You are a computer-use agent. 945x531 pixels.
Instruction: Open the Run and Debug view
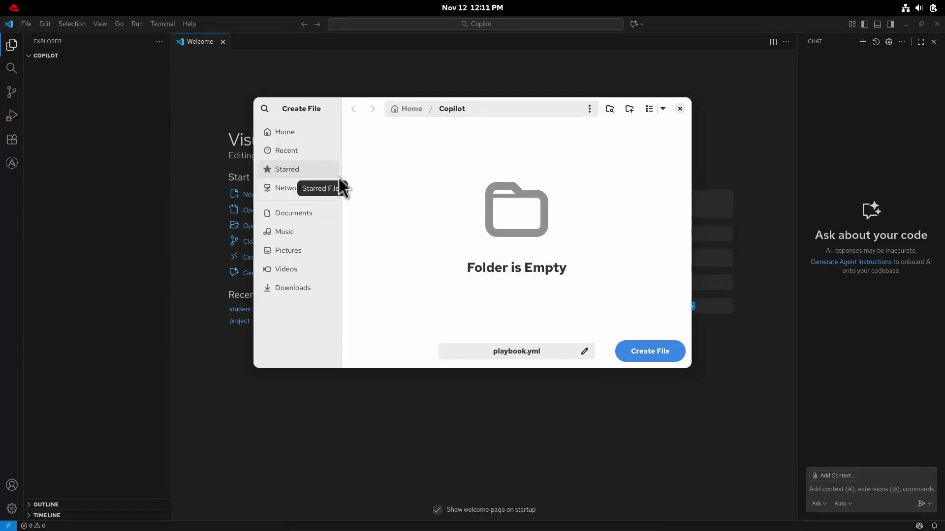(x=11, y=116)
